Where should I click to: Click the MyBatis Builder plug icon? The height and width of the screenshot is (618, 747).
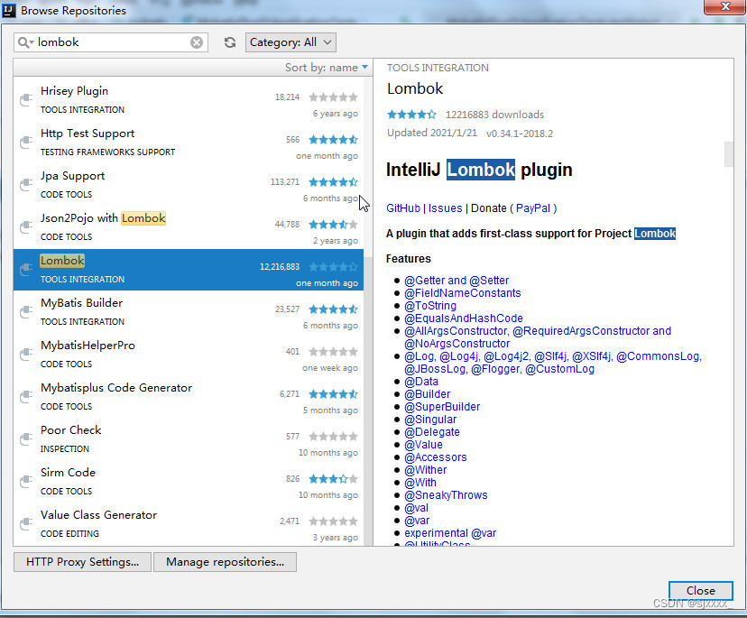(x=26, y=311)
